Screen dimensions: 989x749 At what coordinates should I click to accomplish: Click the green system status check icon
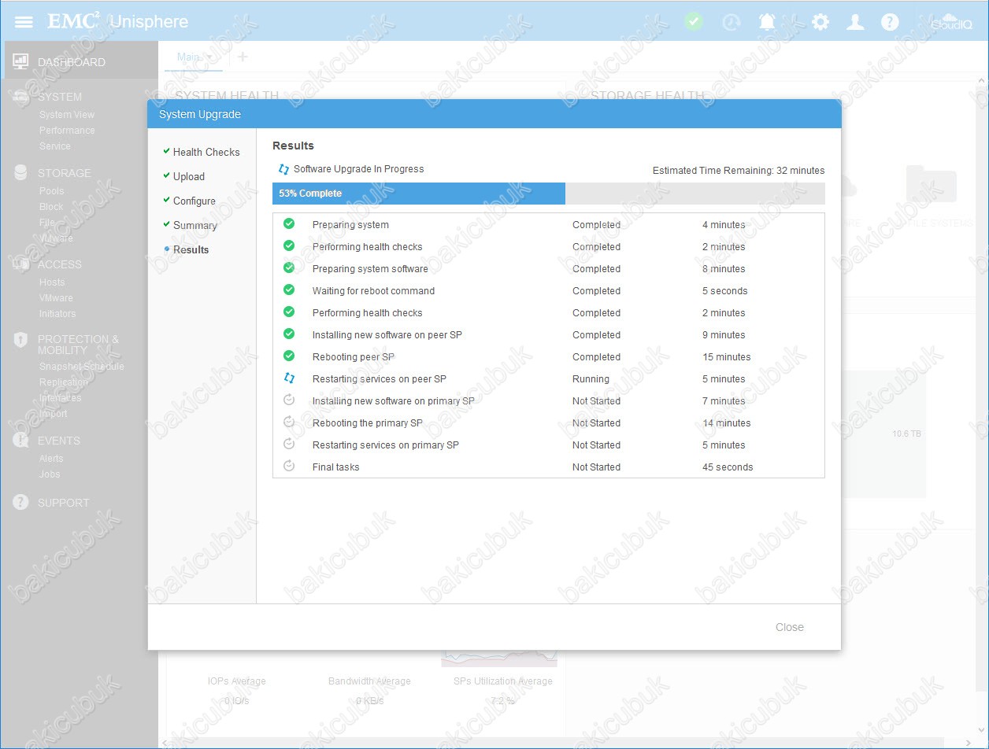[694, 21]
